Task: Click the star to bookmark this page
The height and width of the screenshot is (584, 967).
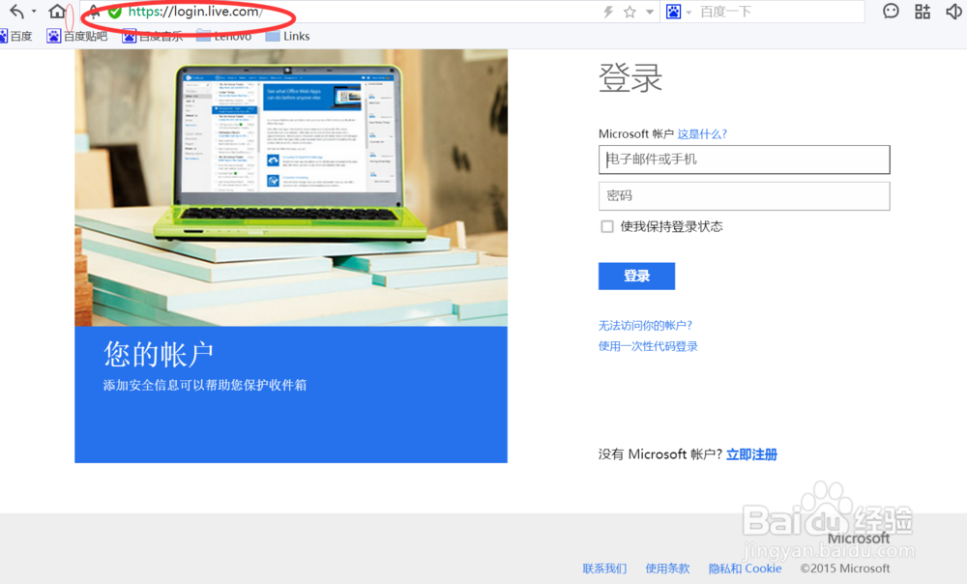Action: 629,11
